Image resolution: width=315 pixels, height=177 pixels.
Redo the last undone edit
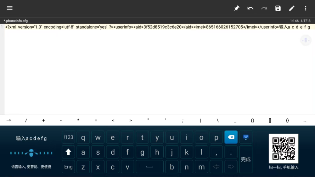pos(264,8)
